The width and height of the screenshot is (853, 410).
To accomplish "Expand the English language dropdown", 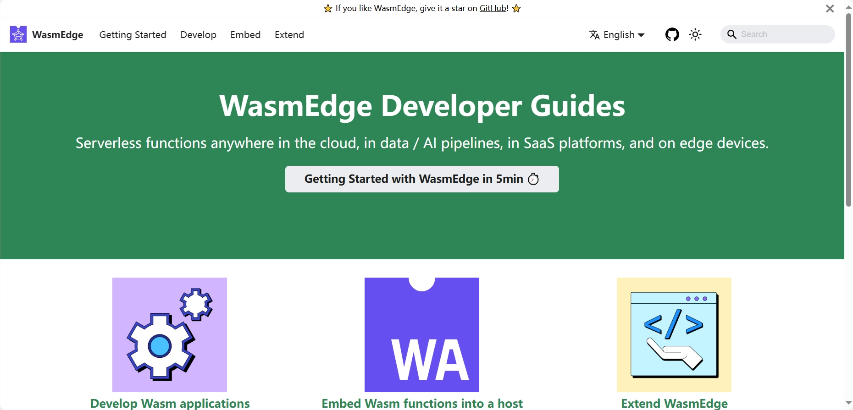I will pos(617,35).
